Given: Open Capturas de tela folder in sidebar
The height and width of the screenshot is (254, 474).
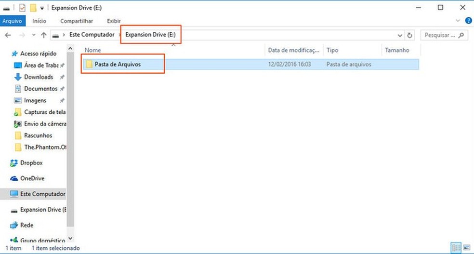Looking at the screenshot, I should click(45, 112).
